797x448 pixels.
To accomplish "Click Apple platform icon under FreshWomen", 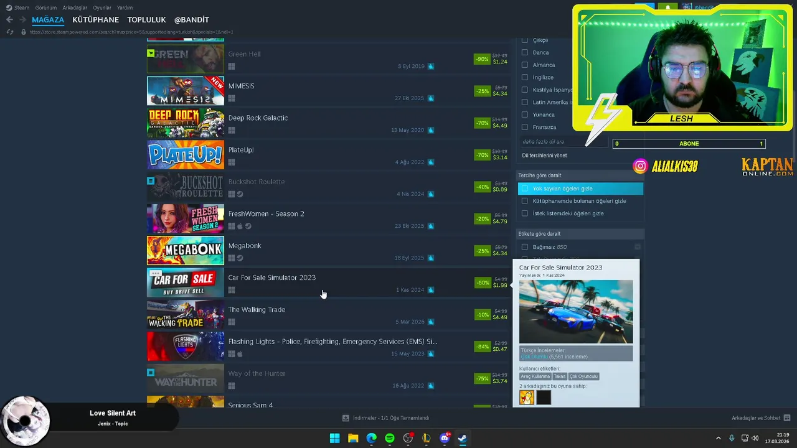I will click(240, 226).
